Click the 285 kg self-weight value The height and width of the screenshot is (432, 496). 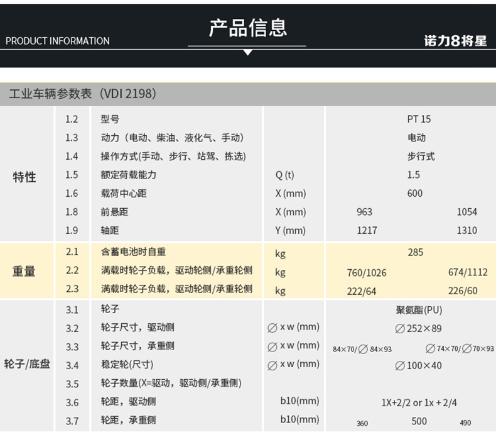(415, 252)
